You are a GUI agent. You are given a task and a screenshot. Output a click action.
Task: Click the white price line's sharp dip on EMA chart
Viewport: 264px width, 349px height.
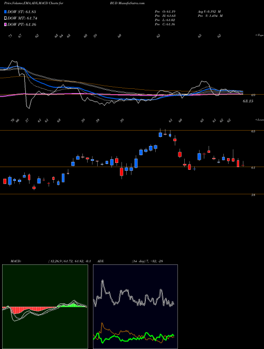pos(28,108)
